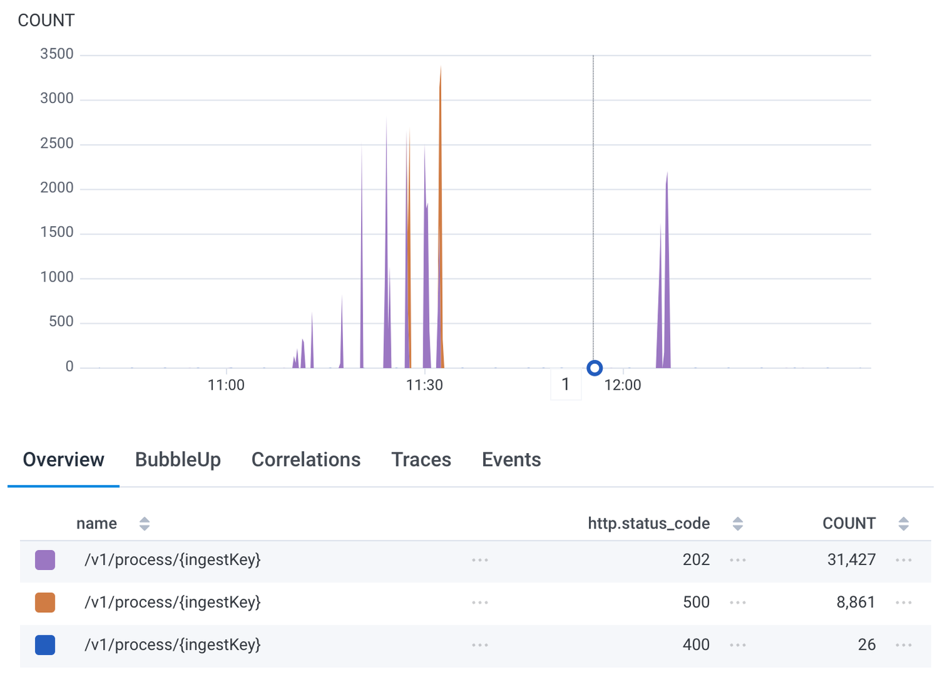Click the blue circle marker on the graph
Viewport: 935px width, 675px height.
click(x=595, y=368)
